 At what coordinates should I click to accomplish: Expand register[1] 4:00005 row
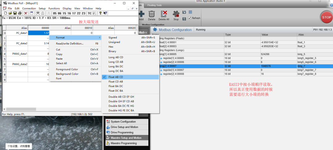(161, 58)
